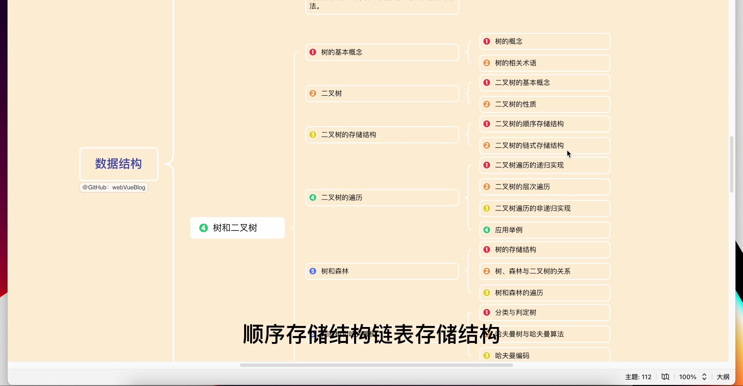Click the vertical scrollbar thumb
This screenshot has height=386, width=743.
pyautogui.click(x=732, y=164)
